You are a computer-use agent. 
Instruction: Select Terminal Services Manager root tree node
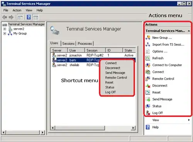coord(26,24)
